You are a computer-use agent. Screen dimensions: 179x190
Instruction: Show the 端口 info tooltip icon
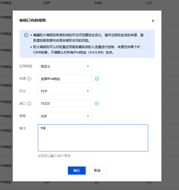29,104
